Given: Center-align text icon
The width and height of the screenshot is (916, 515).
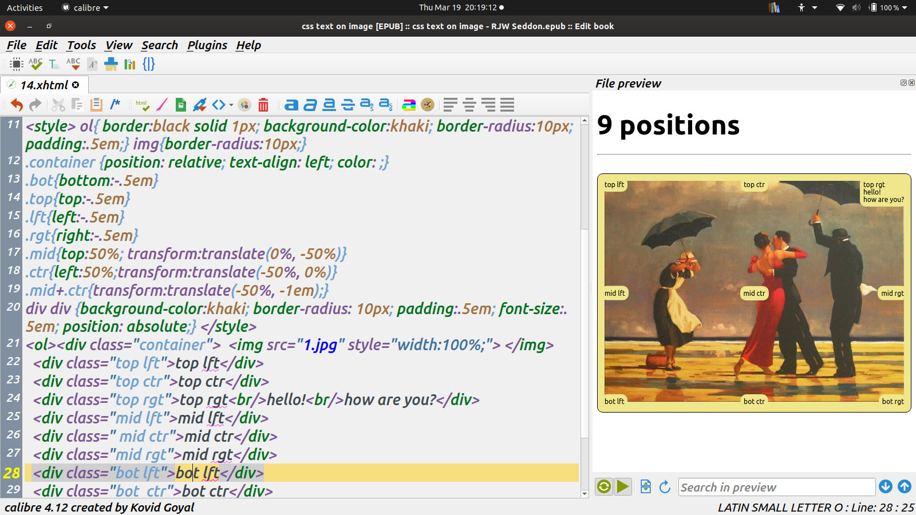Looking at the screenshot, I should click(469, 105).
